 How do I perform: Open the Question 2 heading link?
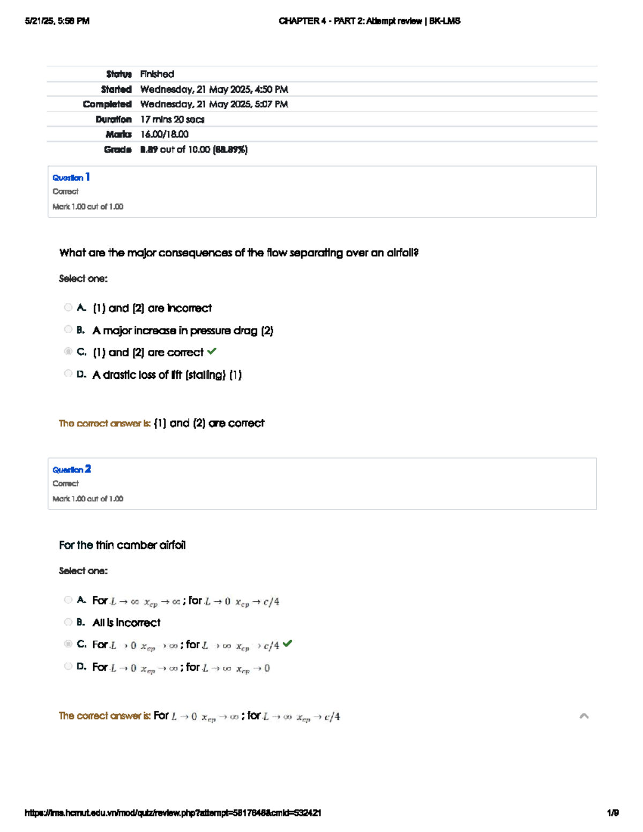pyautogui.click(x=72, y=469)
